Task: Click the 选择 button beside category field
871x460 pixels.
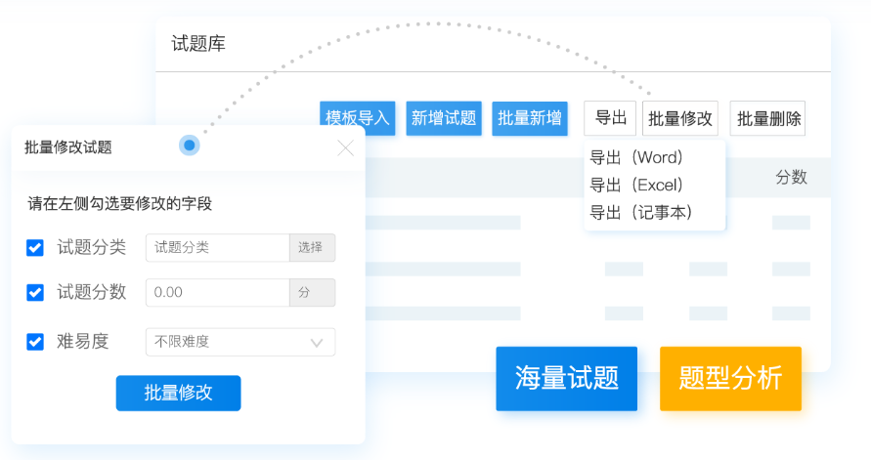Action: (x=312, y=248)
